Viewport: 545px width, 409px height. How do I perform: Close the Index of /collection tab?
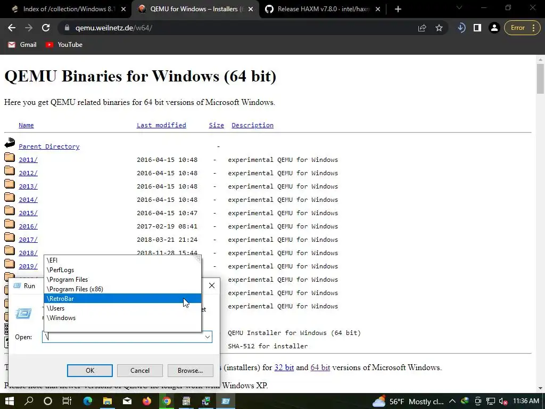123,10
